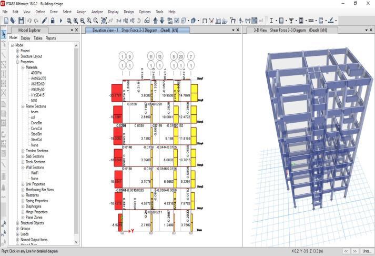Open concrete frame design icon

(281, 21)
